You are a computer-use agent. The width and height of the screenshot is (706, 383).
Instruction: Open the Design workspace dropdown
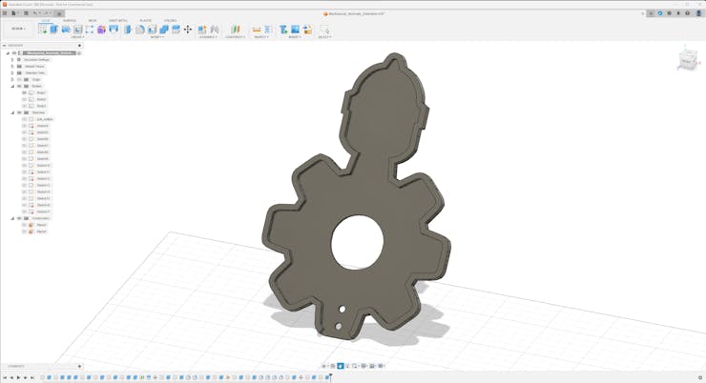coord(18,29)
